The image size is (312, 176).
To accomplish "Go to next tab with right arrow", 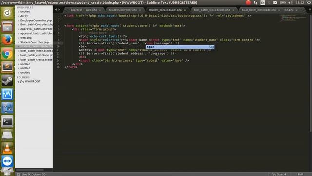I will point(59,10).
